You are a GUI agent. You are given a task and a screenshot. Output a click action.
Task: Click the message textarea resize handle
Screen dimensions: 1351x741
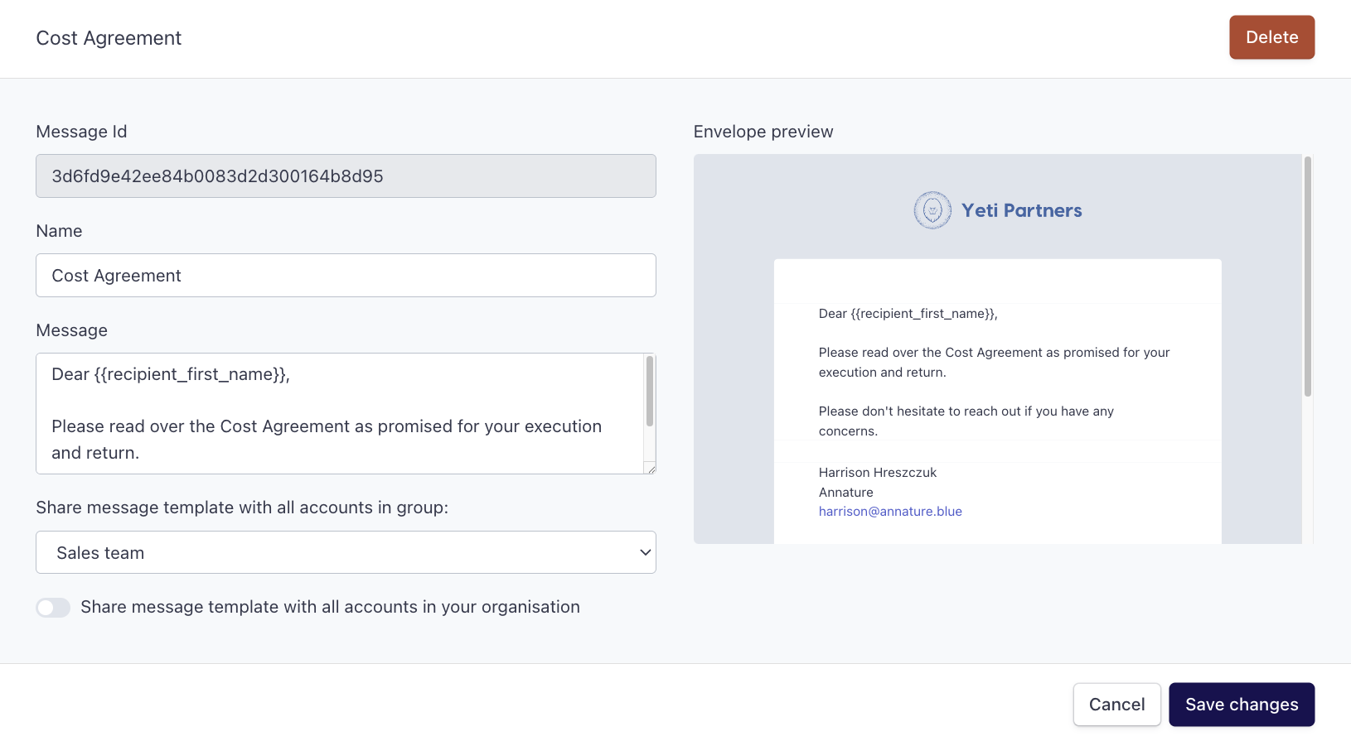point(651,469)
